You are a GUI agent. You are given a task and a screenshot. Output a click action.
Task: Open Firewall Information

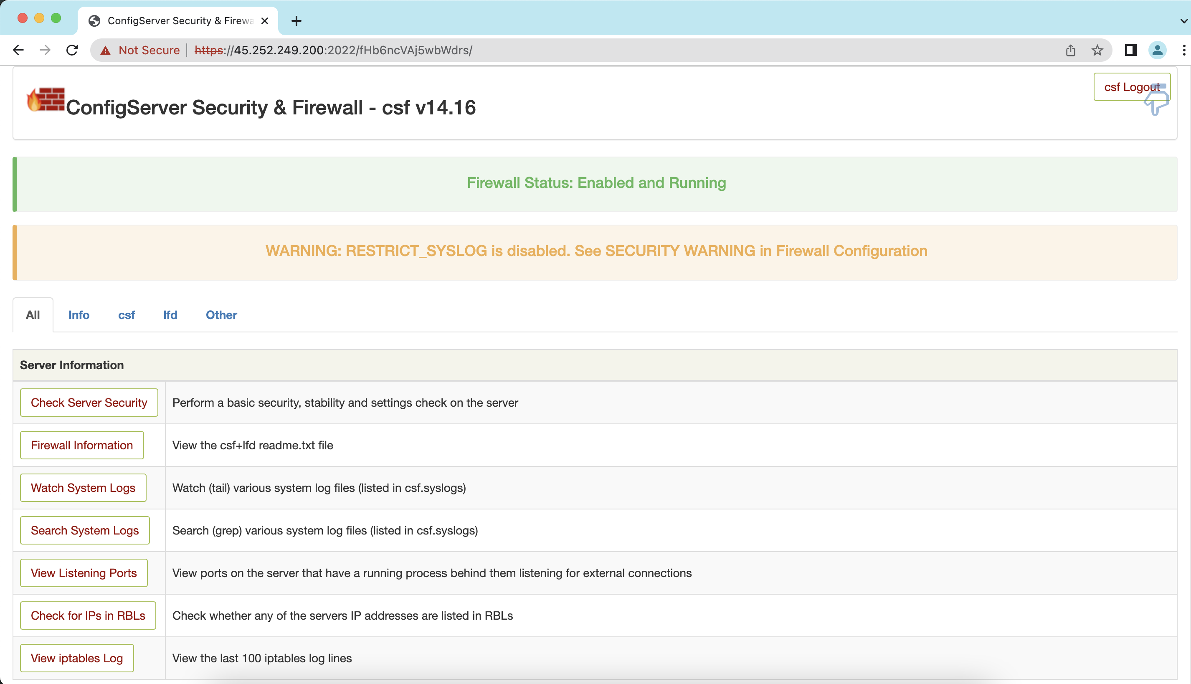pos(82,445)
